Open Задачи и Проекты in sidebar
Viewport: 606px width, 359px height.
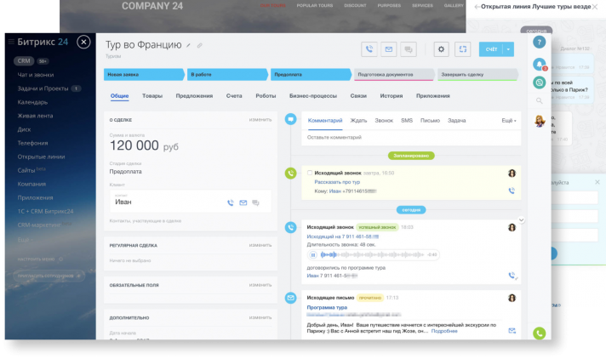(43, 88)
